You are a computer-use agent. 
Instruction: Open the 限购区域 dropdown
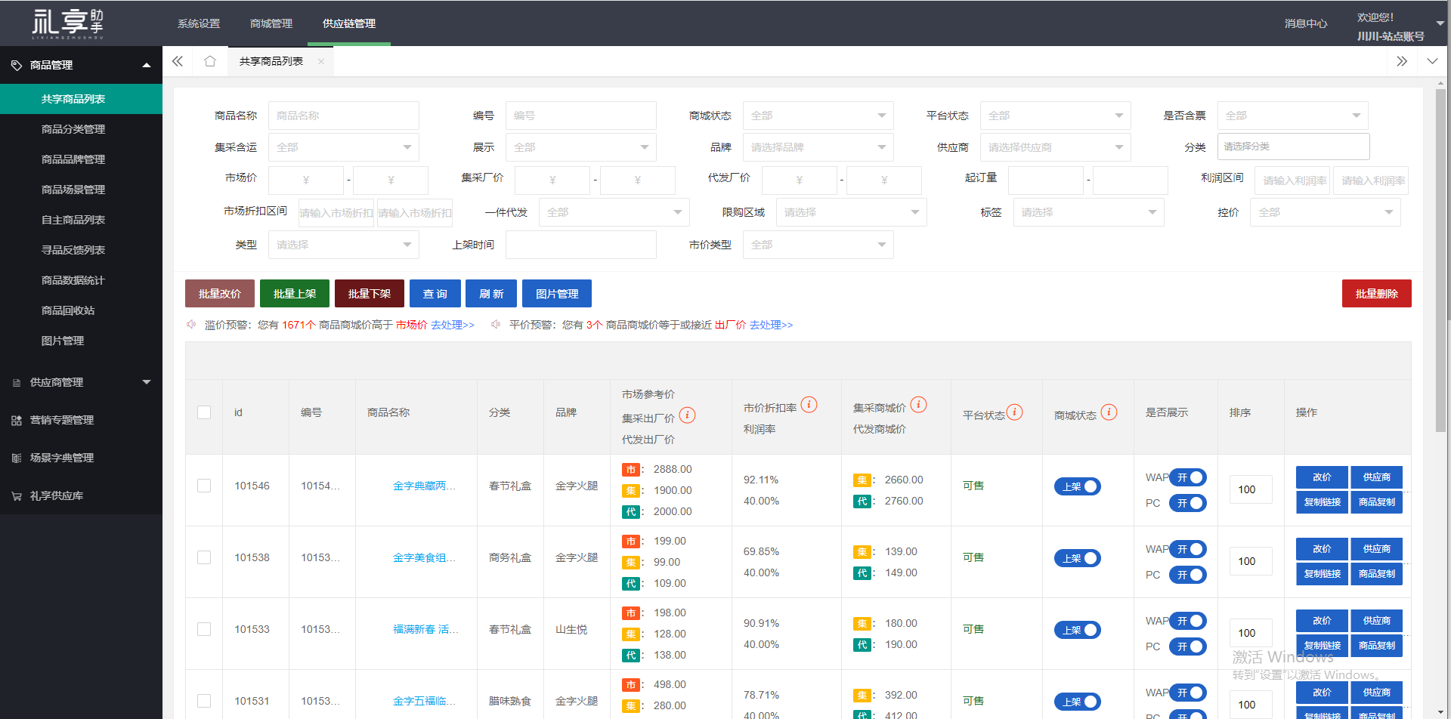coord(852,212)
